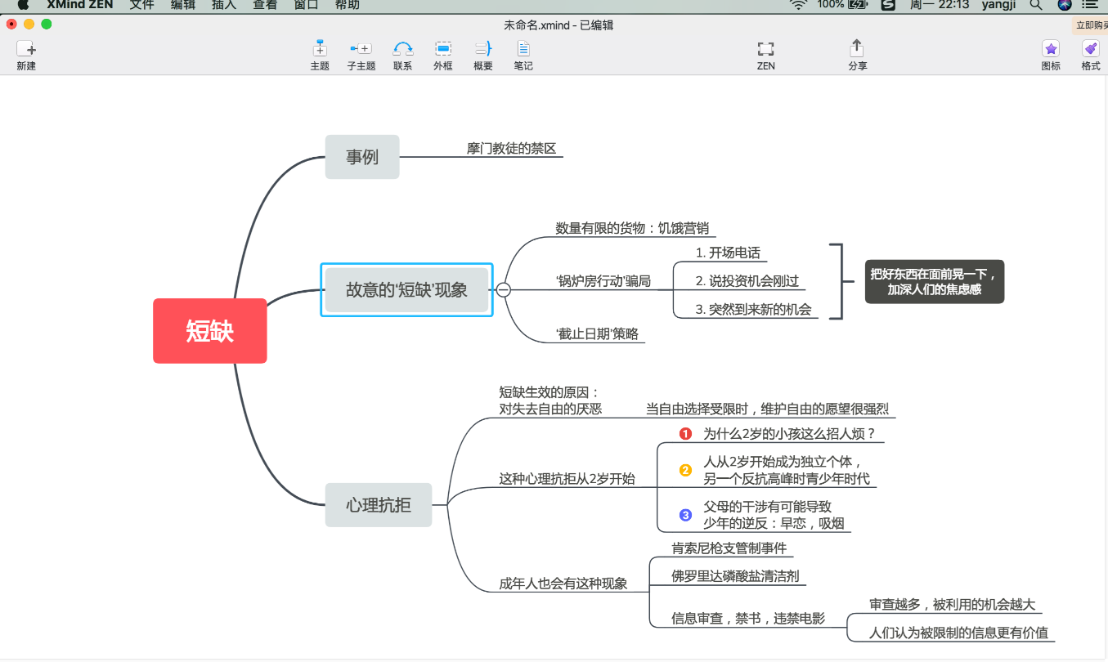Image resolution: width=1108 pixels, height=662 pixels.
Task: Open Siri from menu bar
Action: tap(1064, 4)
